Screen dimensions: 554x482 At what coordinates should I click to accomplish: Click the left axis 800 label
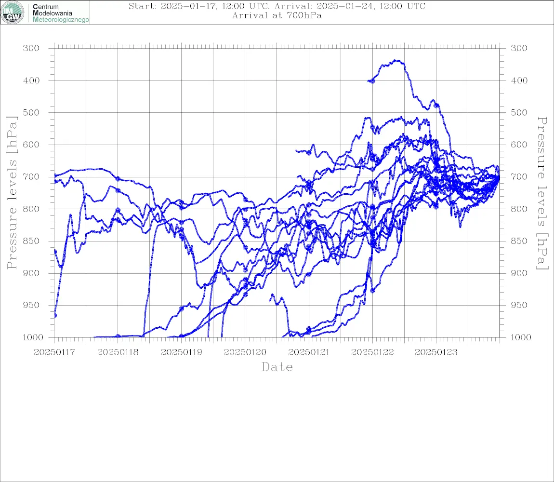tap(31, 209)
